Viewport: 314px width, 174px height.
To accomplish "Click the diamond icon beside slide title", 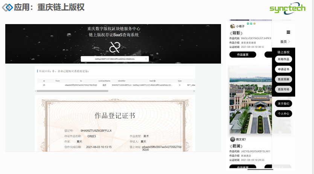I will point(8,8).
